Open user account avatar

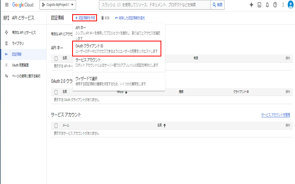pyautogui.click(x=291, y=5)
